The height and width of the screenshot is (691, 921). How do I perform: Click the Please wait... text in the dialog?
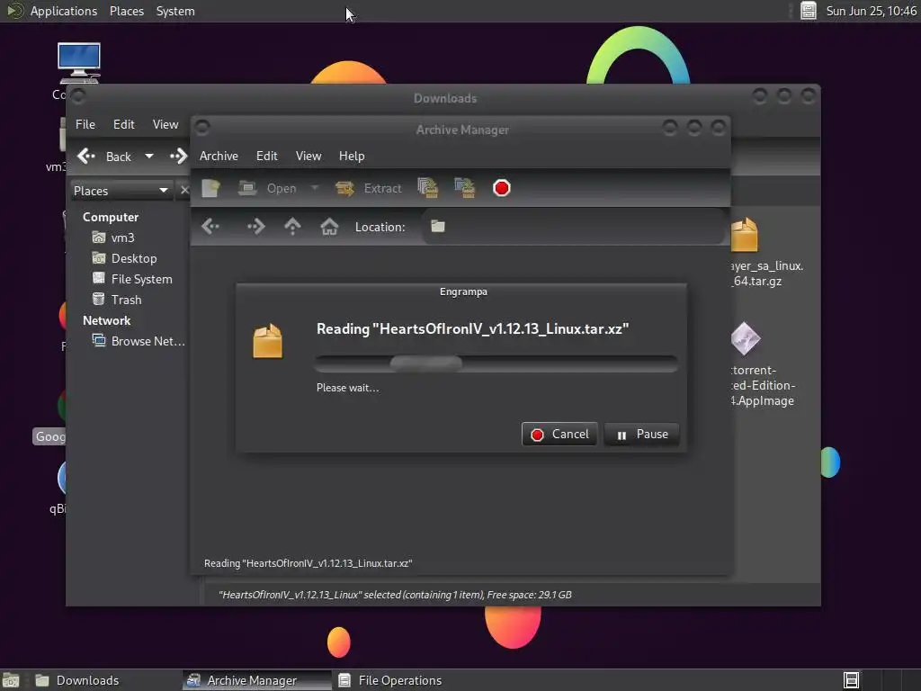(x=348, y=388)
